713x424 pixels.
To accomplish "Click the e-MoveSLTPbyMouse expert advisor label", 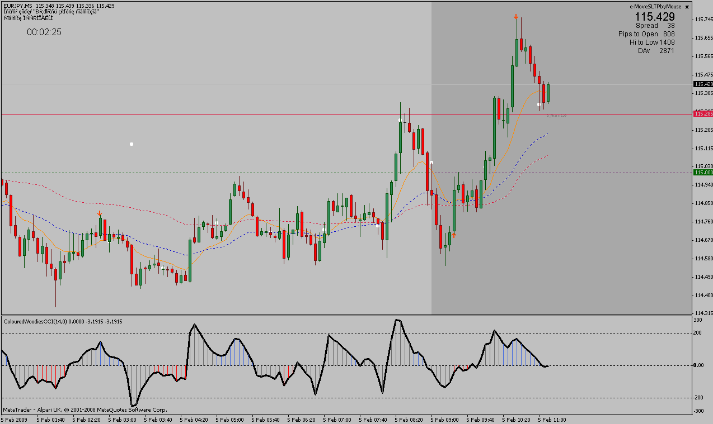I will click(x=655, y=7).
